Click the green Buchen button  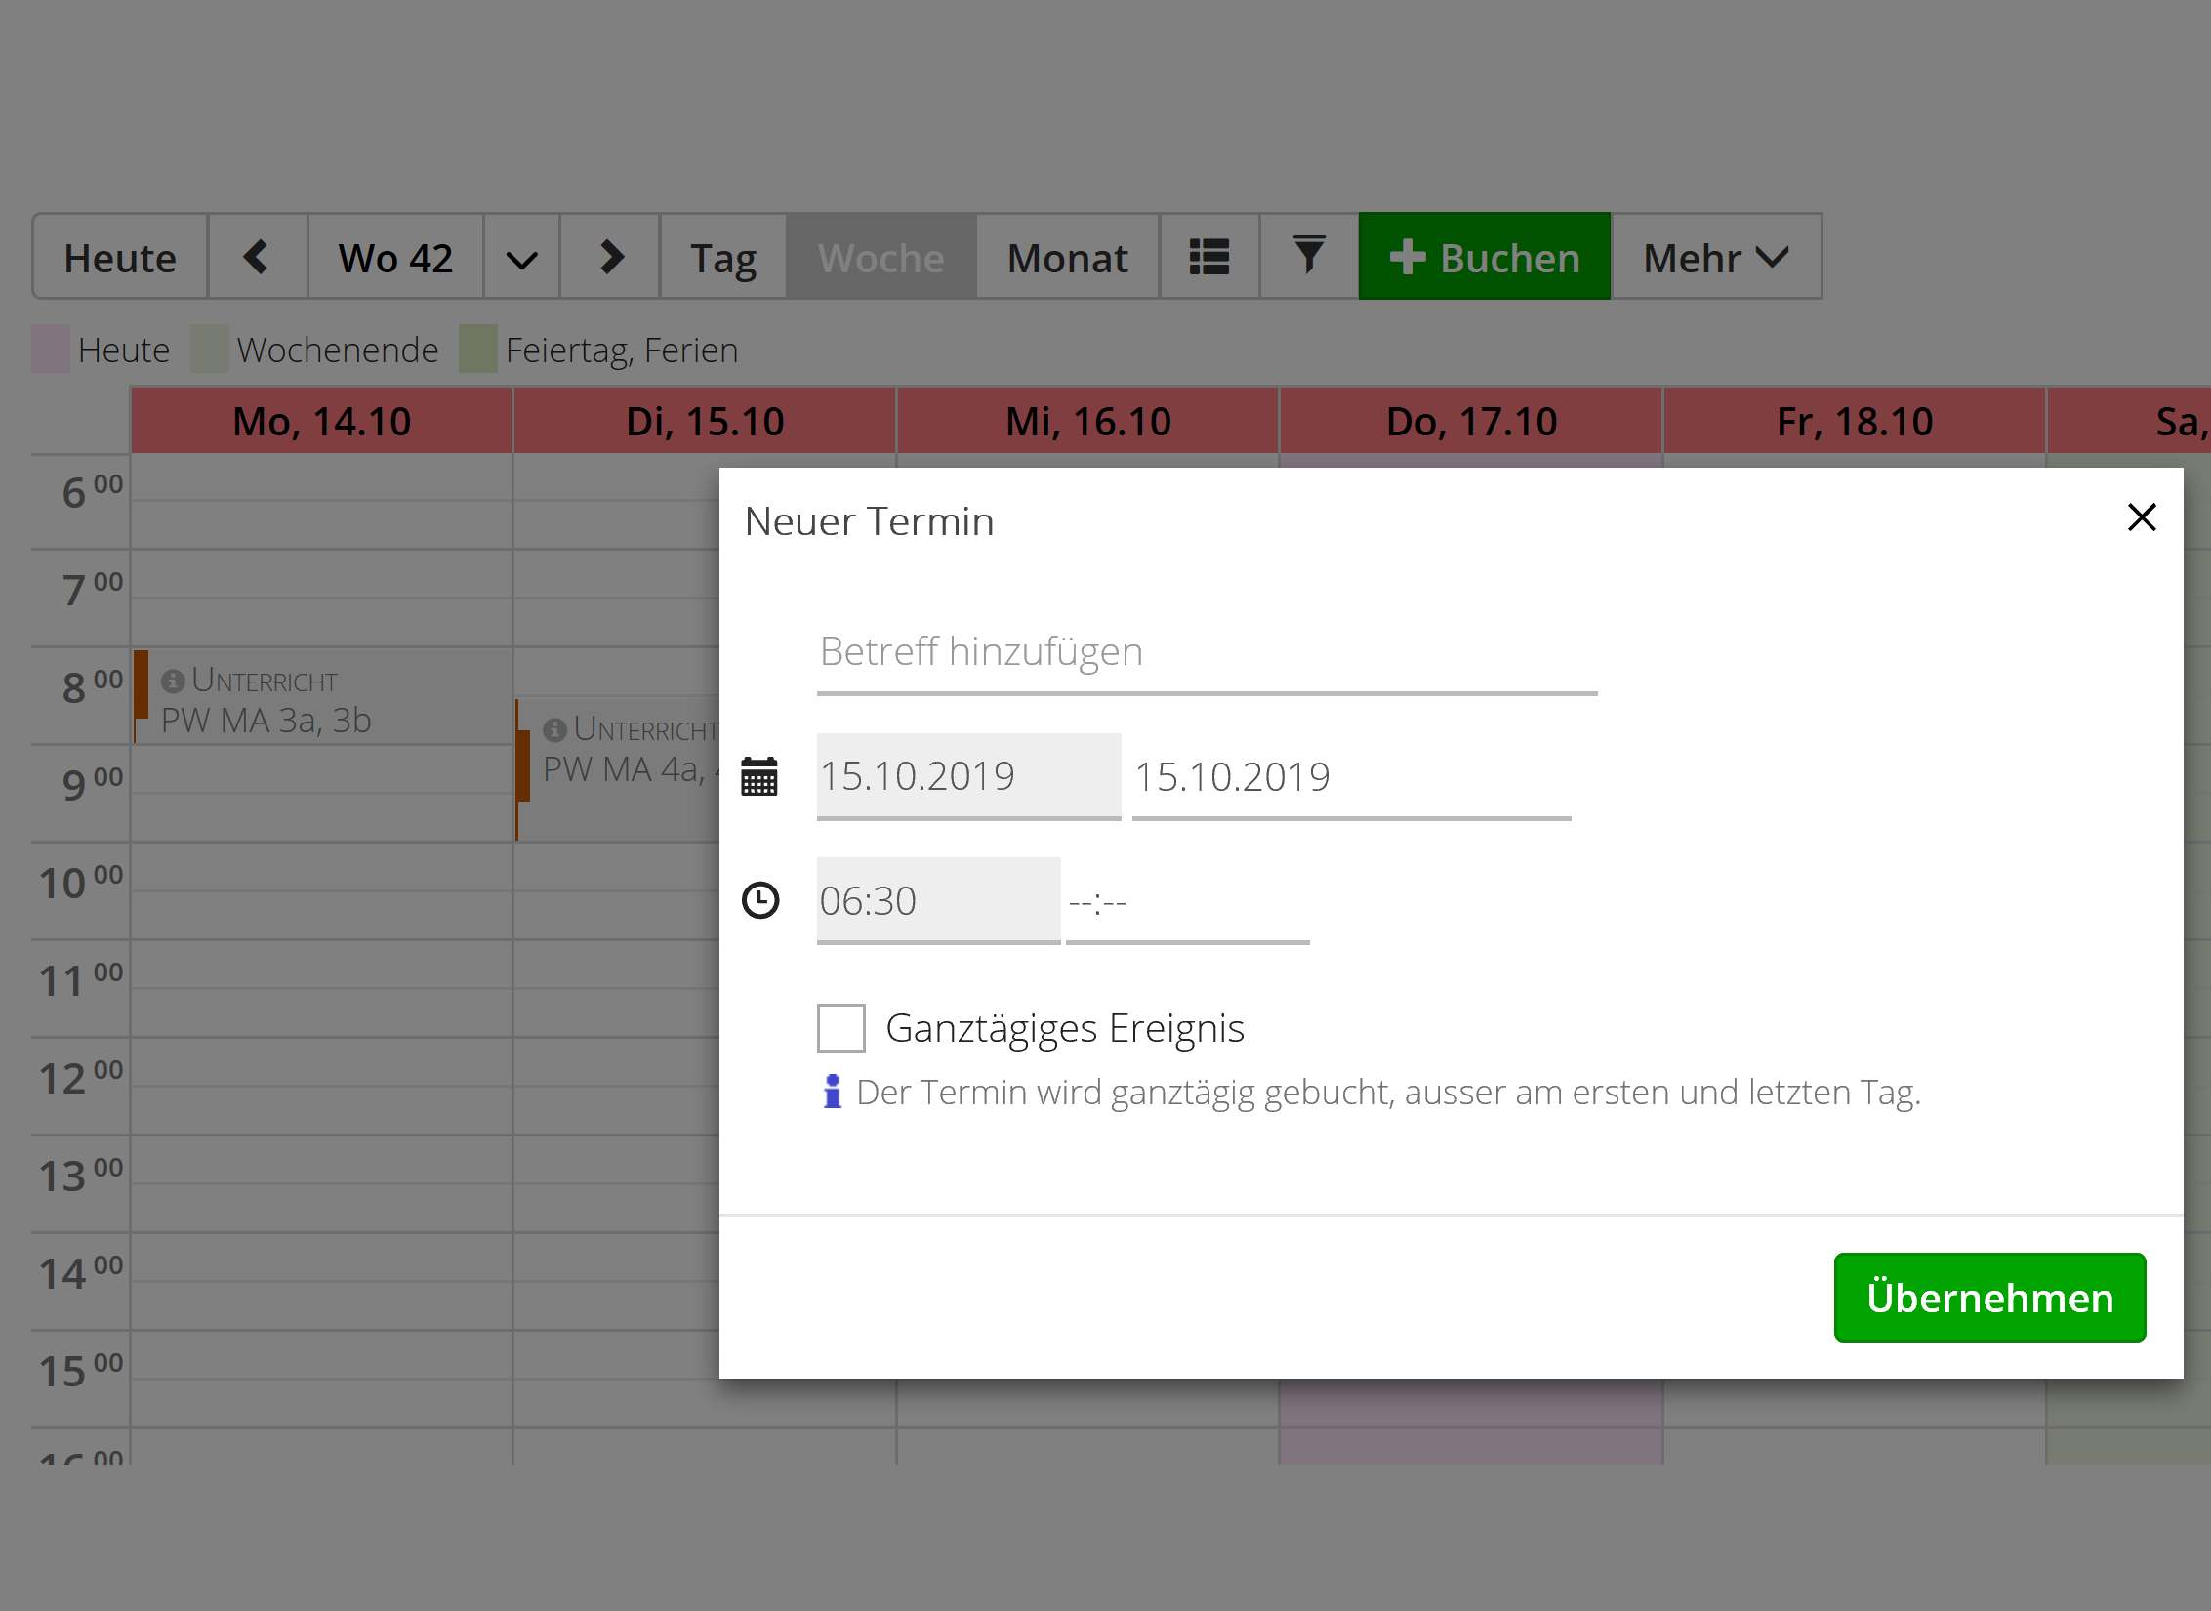(x=1485, y=258)
